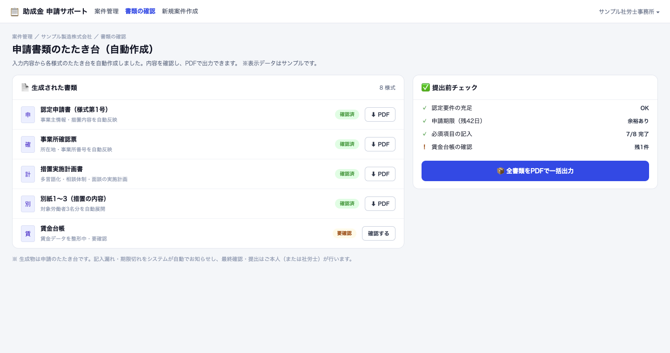The height and width of the screenshot is (353, 670).
Task: Click the check icon beside 必須項目の記入
Action: [x=424, y=134]
